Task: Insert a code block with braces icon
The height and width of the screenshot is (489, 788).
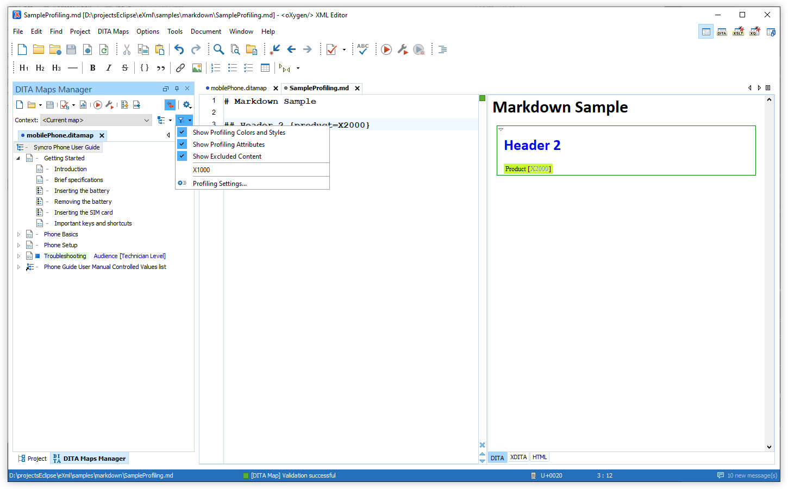Action: 145,68
